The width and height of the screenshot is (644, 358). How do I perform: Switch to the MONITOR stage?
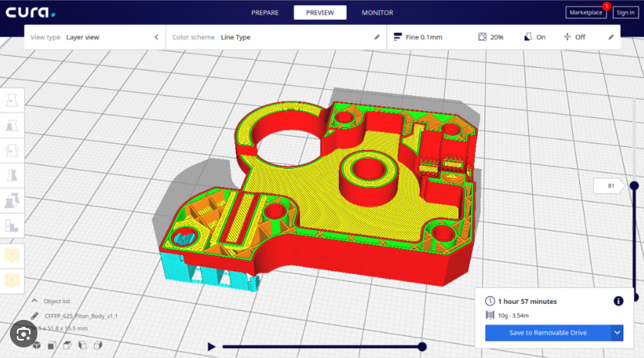click(378, 13)
